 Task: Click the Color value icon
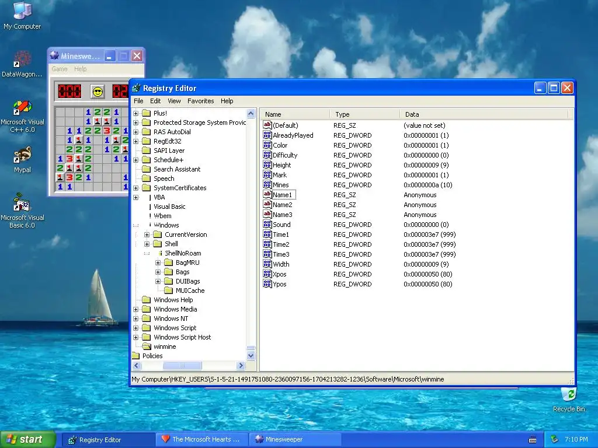(x=267, y=145)
